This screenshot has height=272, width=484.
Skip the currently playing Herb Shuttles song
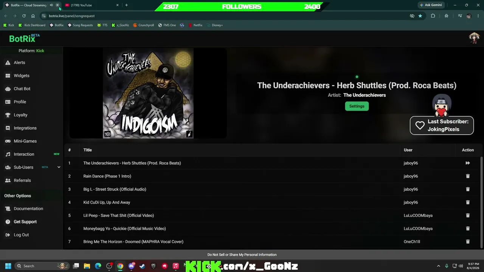(468, 163)
